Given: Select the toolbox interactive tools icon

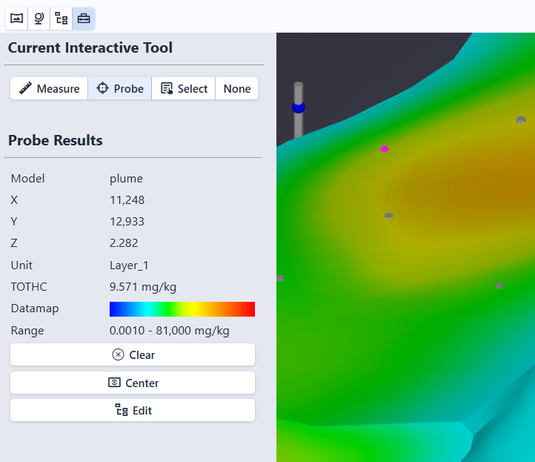Looking at the screenshot, I should tap(84, 19).
